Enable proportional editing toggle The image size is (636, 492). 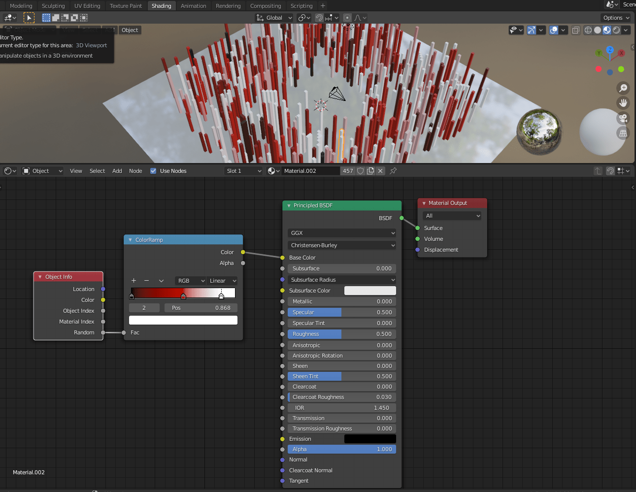click(x=347, y=18)
